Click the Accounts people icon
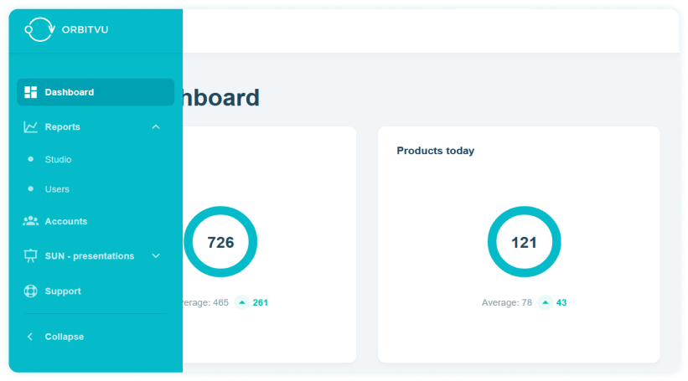Image resolution: width=688 pixels, height=381 pixels. (30, 221)
